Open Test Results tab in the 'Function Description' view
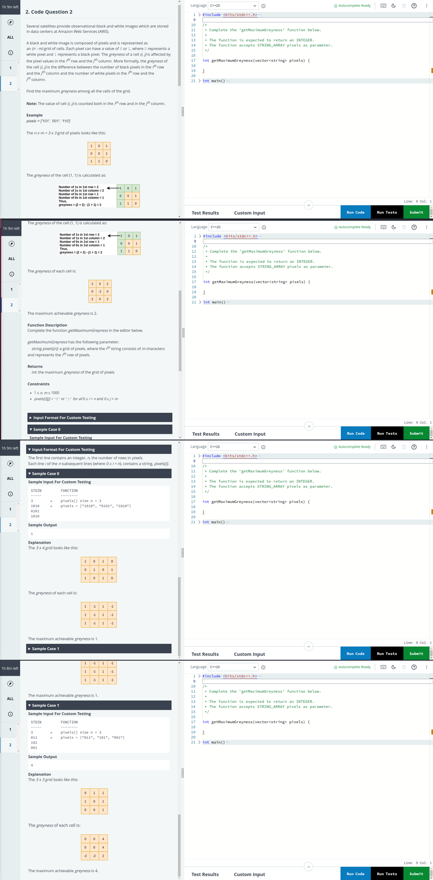This screenshot has height=880, width=433. point(206,434)
